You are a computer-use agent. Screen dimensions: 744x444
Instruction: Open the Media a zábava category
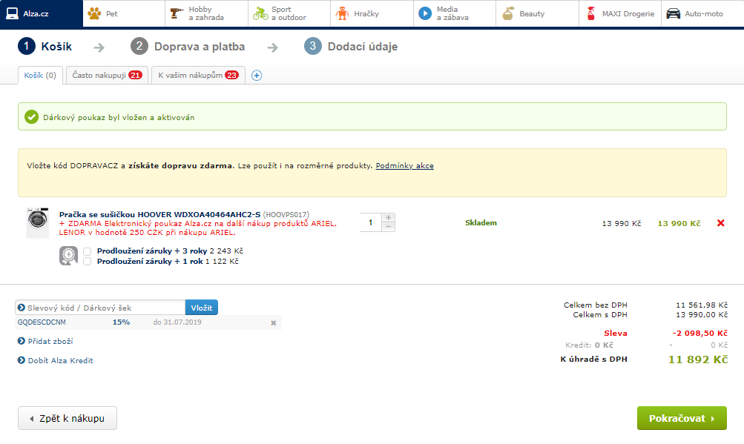tap(455, 13)
